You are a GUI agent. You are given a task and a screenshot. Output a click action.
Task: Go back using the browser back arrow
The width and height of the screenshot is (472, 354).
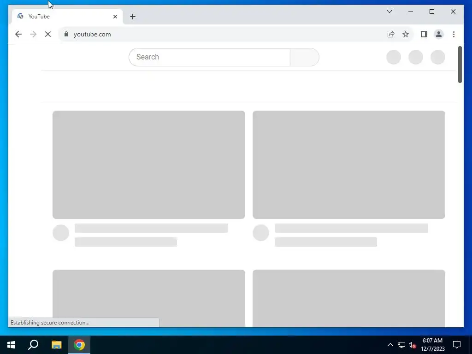pyautogui.click(x=18, y=34)
